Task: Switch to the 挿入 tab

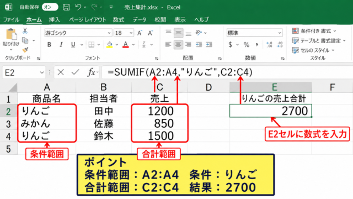Action: click(55, 20)
